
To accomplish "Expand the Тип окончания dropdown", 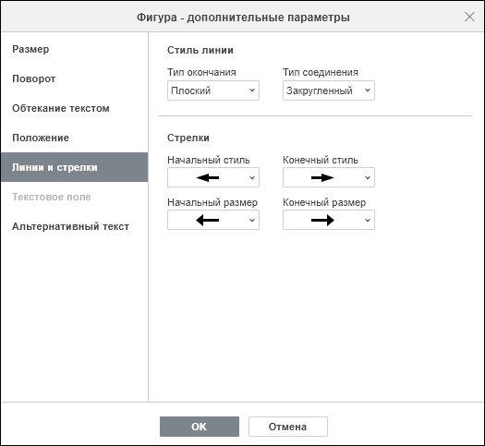I will pyautogui.click(x=213, y=90).
